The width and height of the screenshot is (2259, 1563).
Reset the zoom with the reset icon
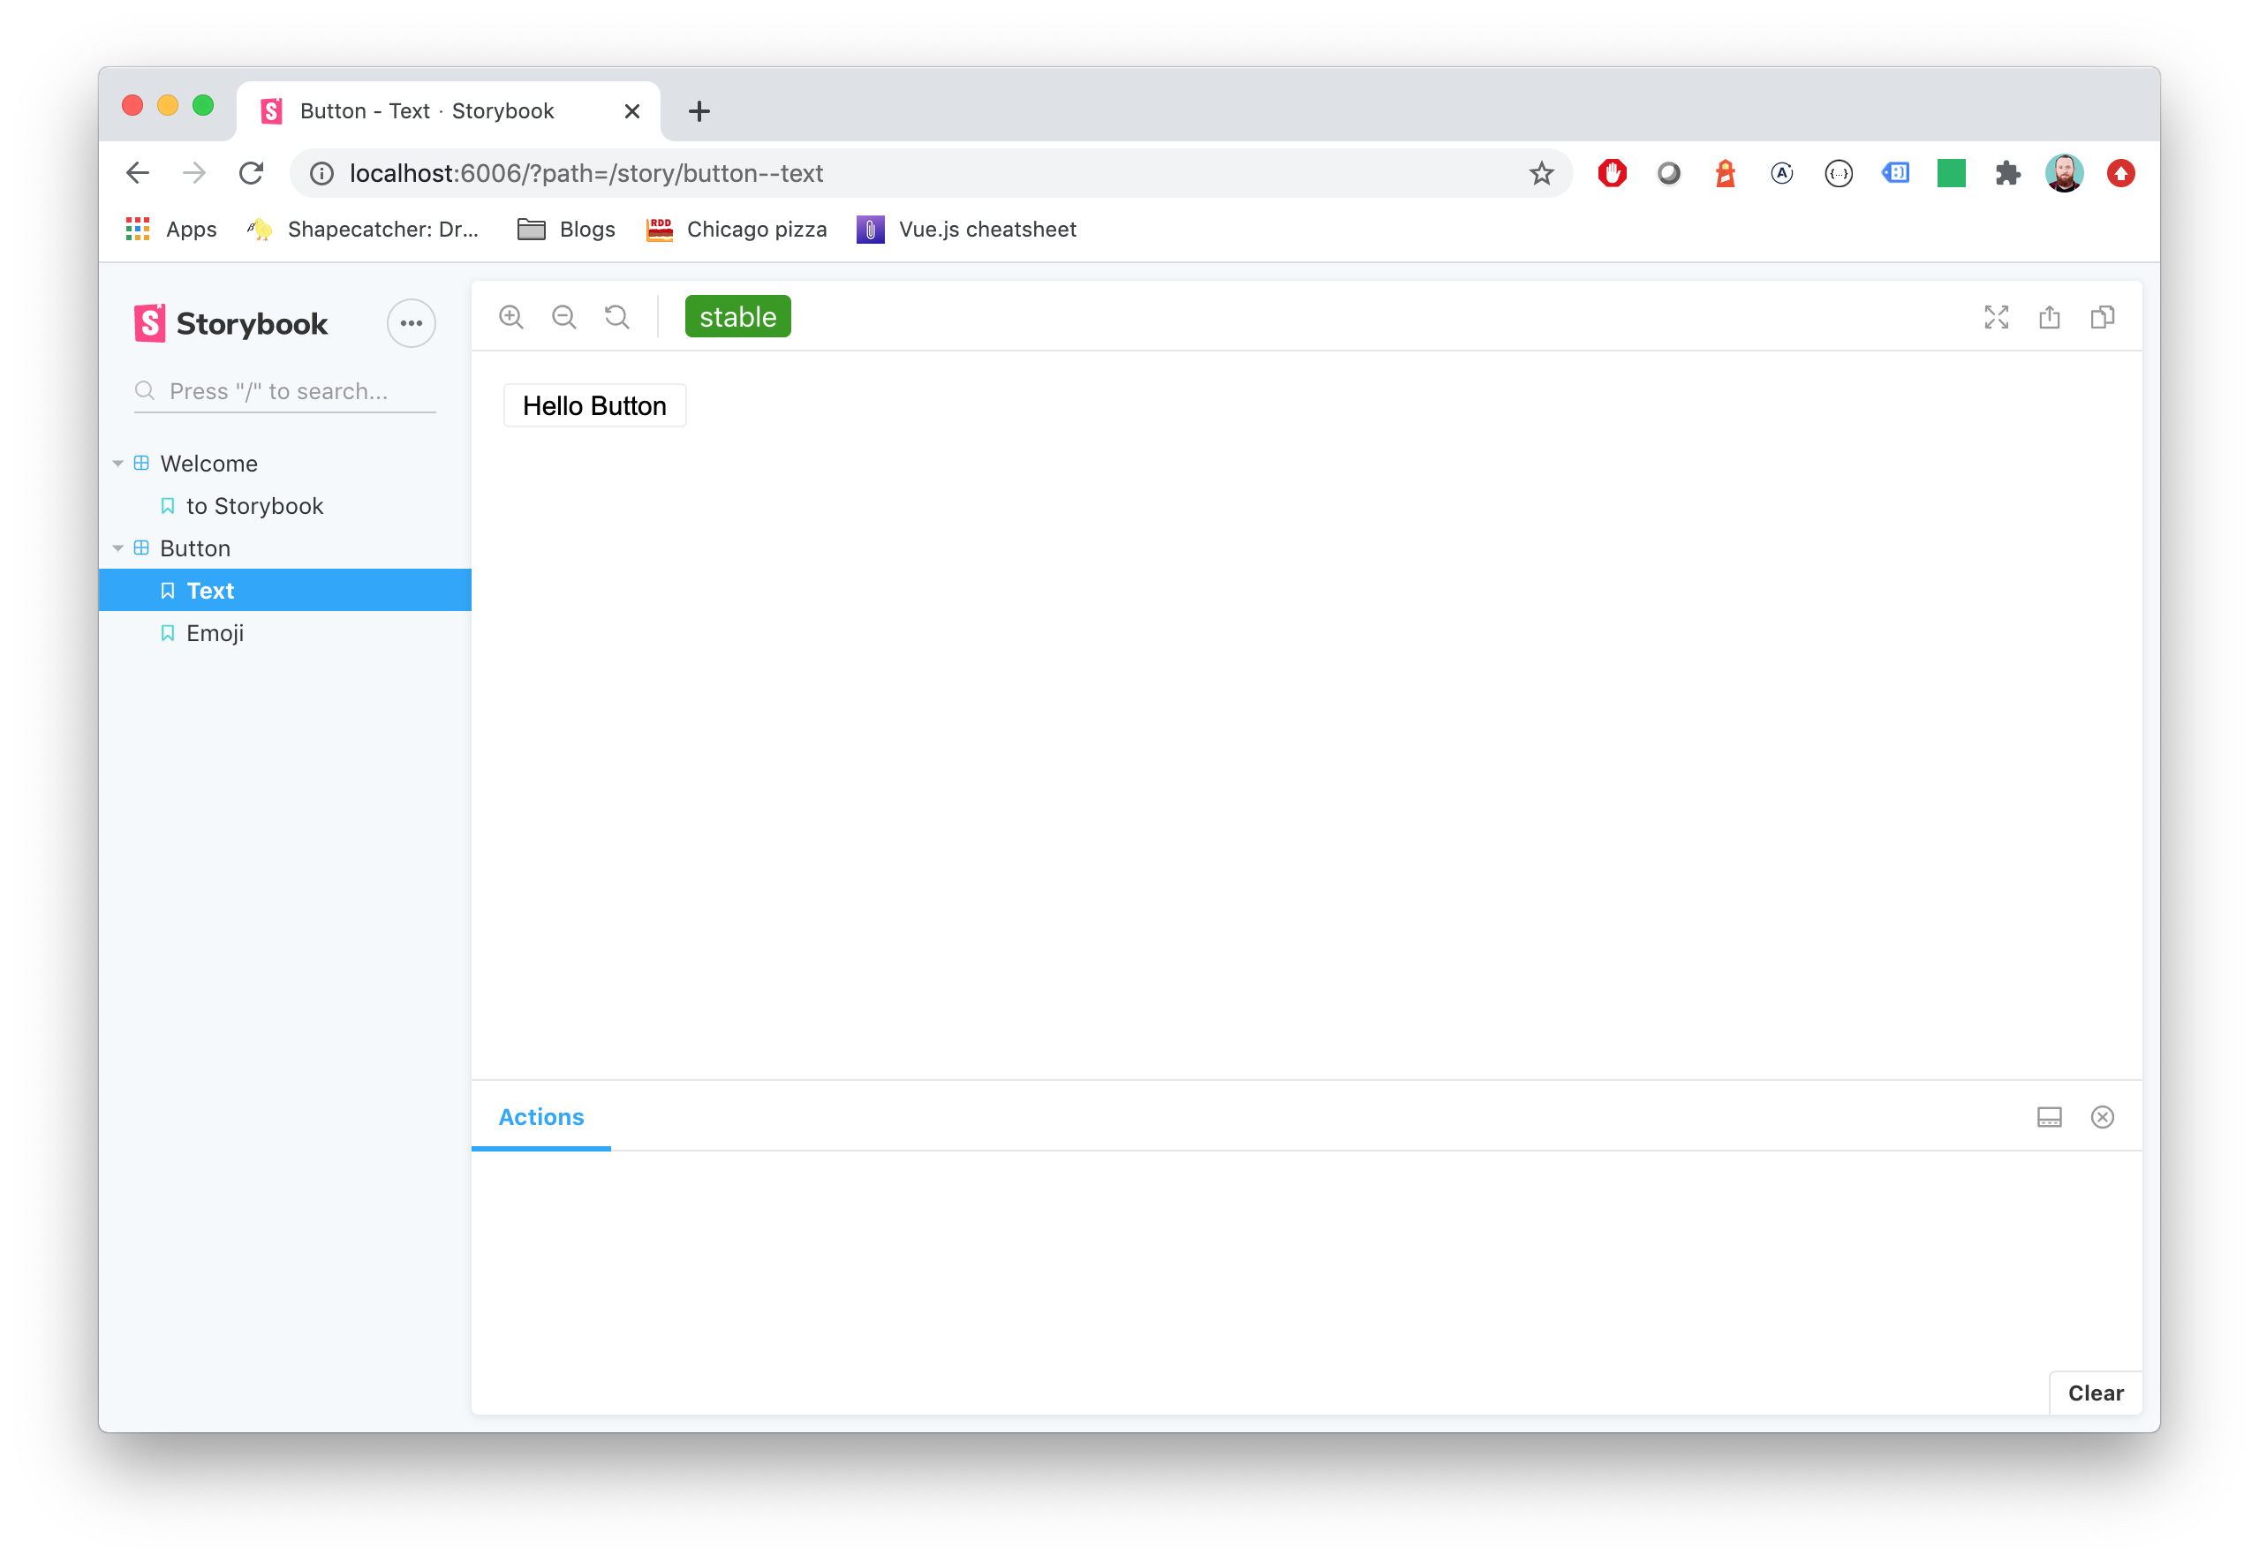(x=617, y=317)
